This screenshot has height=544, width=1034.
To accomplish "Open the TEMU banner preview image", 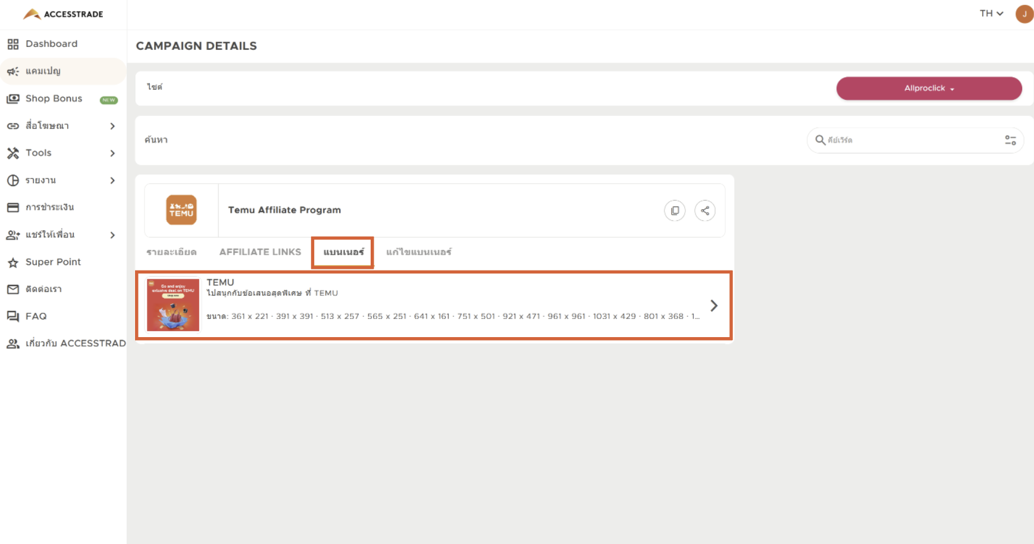I will [173, 305].
